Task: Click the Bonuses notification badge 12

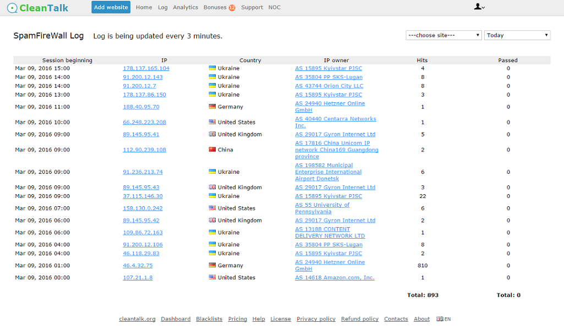Action: (232, 8)
